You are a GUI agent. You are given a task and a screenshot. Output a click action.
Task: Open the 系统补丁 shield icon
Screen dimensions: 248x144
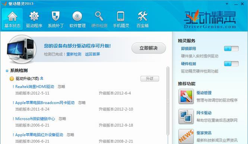(x=56, y=16)
